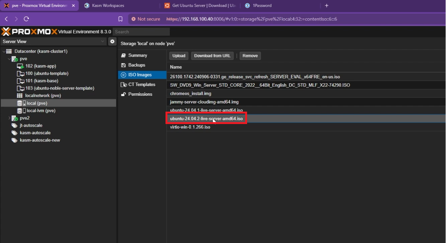Open the Backups section
Viewport: 446px width, 243px height.
[x=136, y=65]
